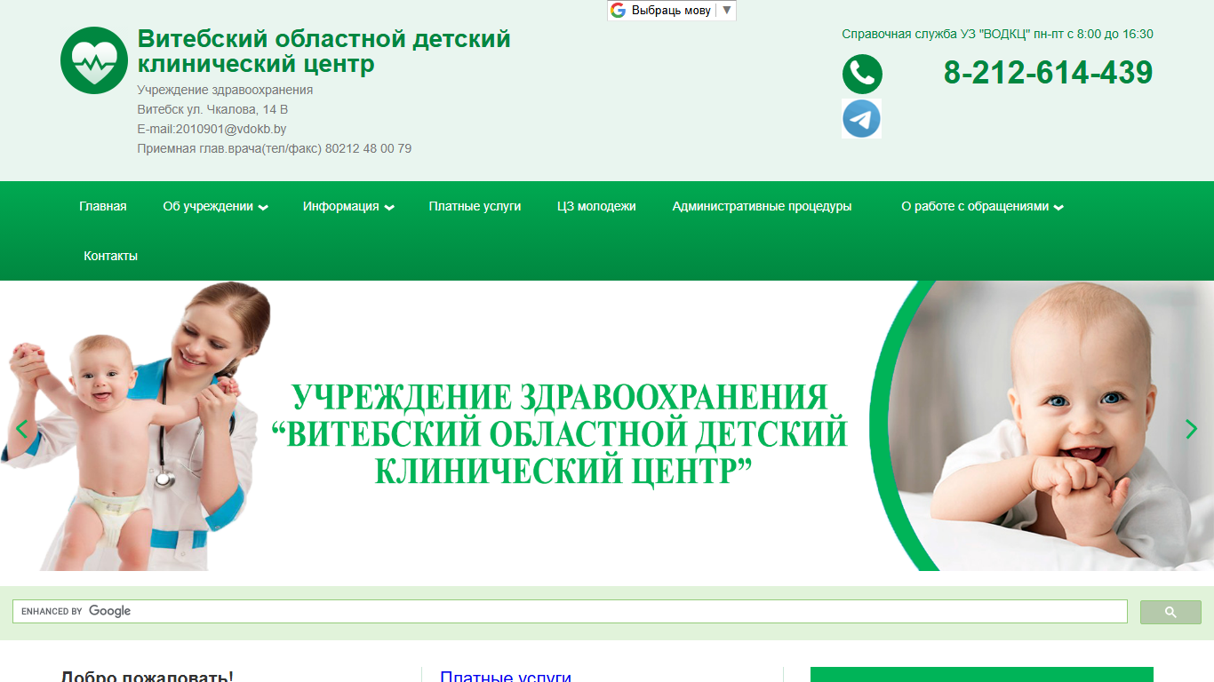The width and height of the screenshot is (1214, 682).
Task: Open the Главная menu item
Action: coord(103,206)
